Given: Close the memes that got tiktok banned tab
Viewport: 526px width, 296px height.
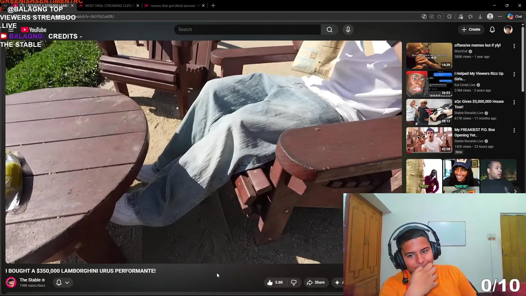Looking at the screenshot, I should pos(203,5).
